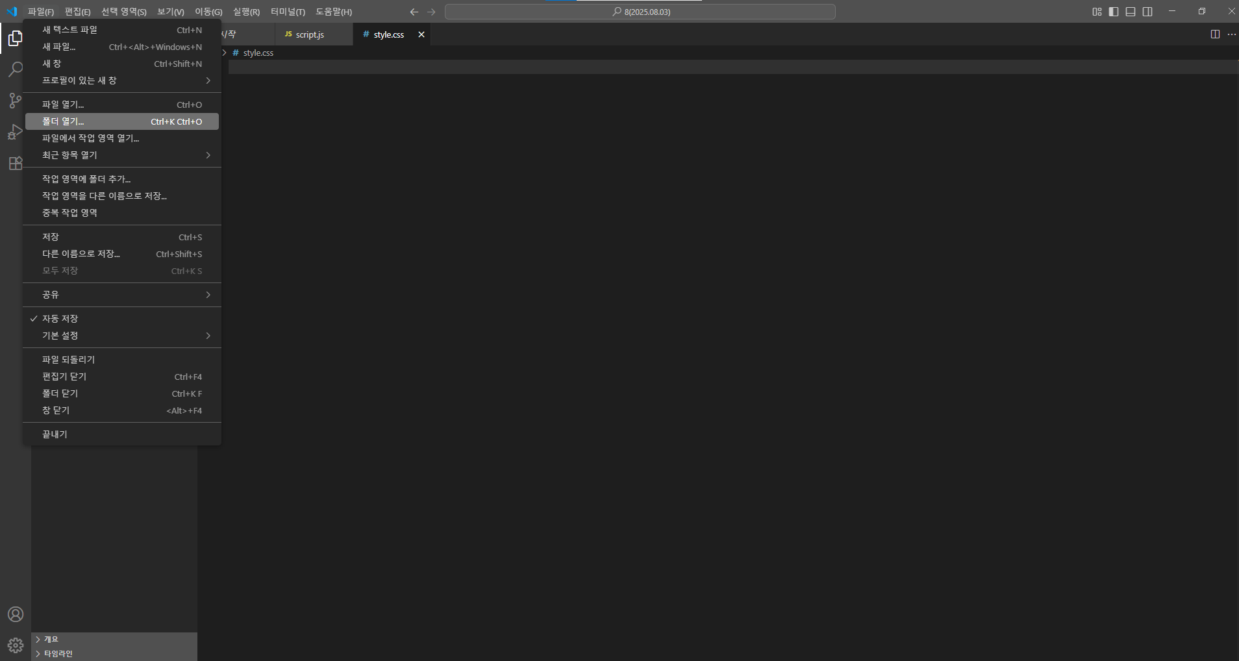Click the JS icon on script.js tab

pos(288,34)
